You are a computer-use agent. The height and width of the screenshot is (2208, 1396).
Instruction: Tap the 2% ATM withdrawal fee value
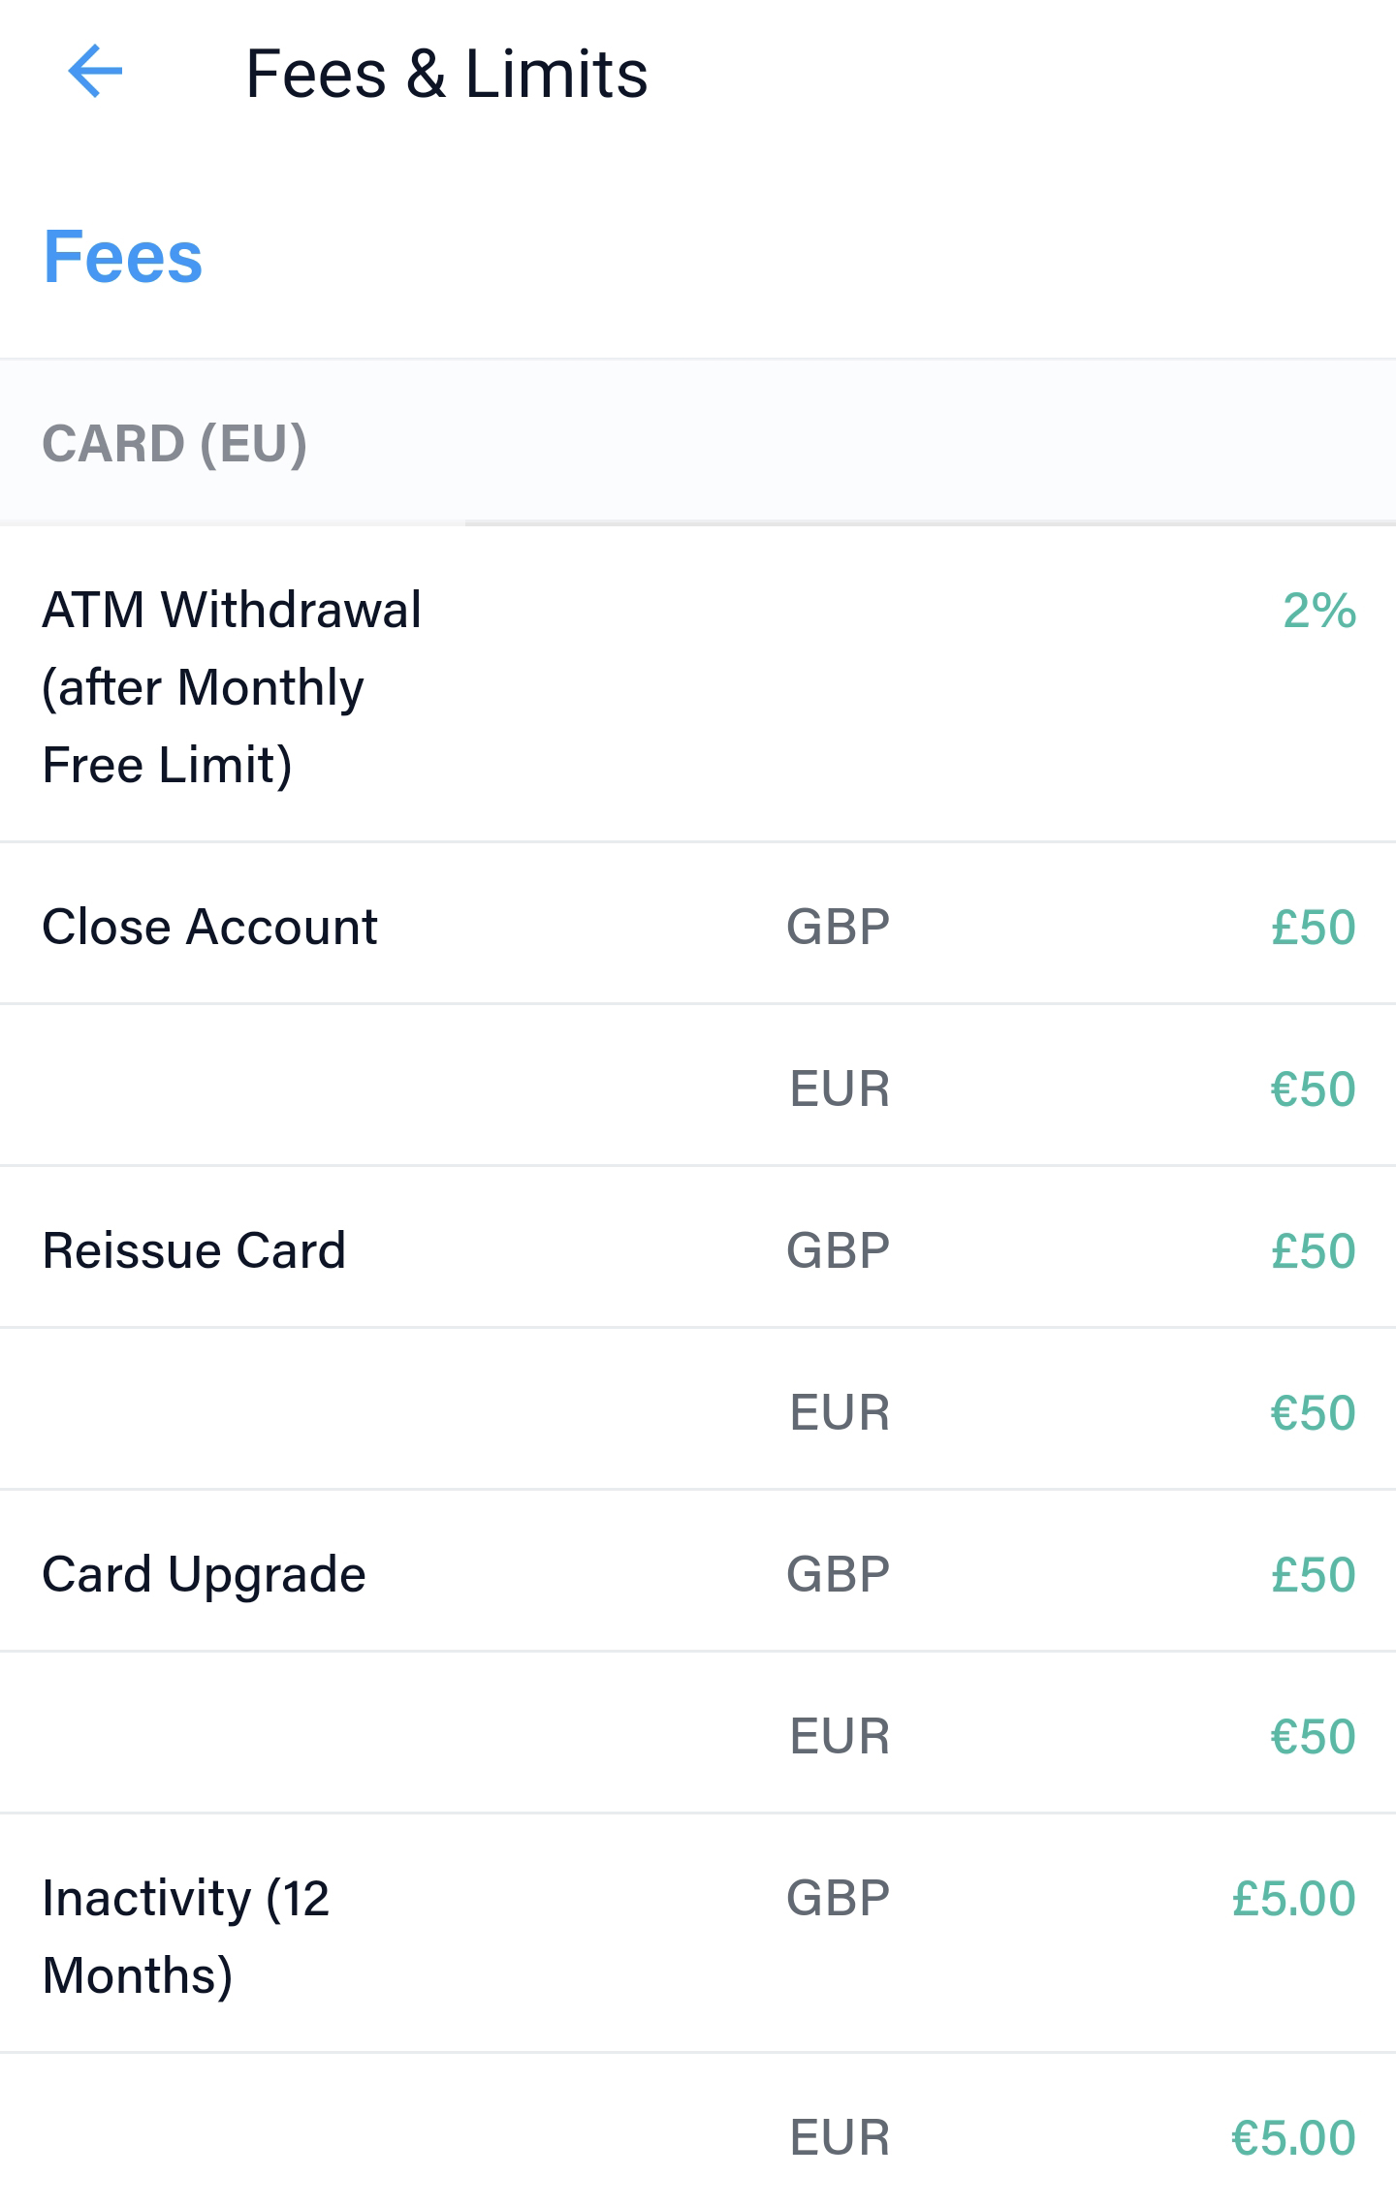pyautogui.click(x=1318, y=611)
